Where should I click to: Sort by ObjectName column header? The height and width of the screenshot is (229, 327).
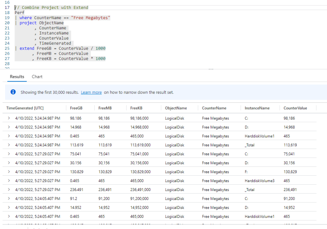[176, 108]
